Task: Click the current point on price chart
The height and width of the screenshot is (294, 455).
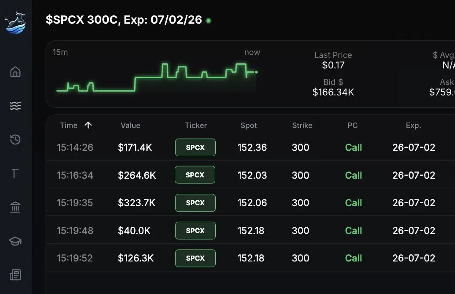Action: pos(256,72)
